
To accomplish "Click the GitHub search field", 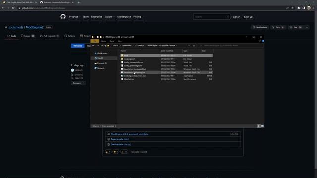I will [211, 17].
